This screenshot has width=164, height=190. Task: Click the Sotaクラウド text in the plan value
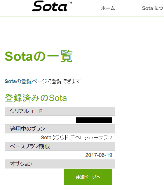pos(55,138)
